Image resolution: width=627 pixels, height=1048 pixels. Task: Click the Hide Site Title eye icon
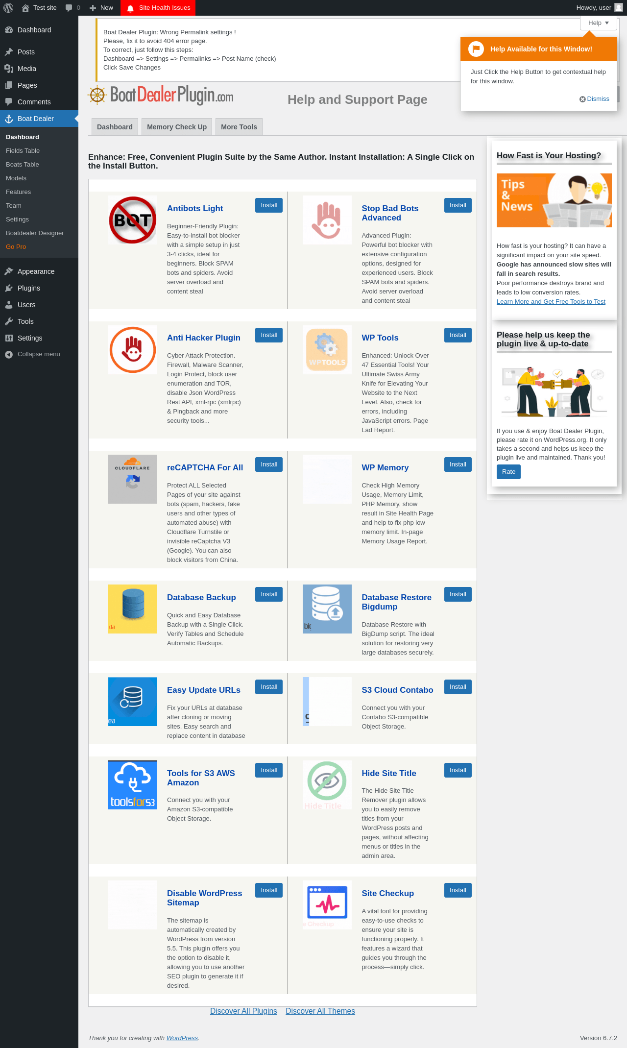click(x=327, y=785)
